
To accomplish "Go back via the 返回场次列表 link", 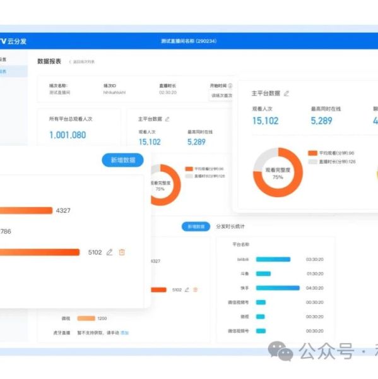I will pos(82,62).
